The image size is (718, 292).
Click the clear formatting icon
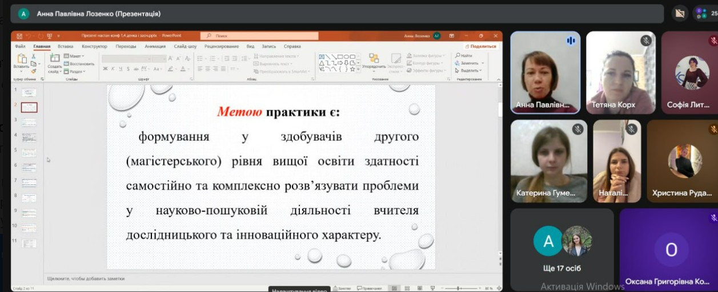click(x=188, y=58)
